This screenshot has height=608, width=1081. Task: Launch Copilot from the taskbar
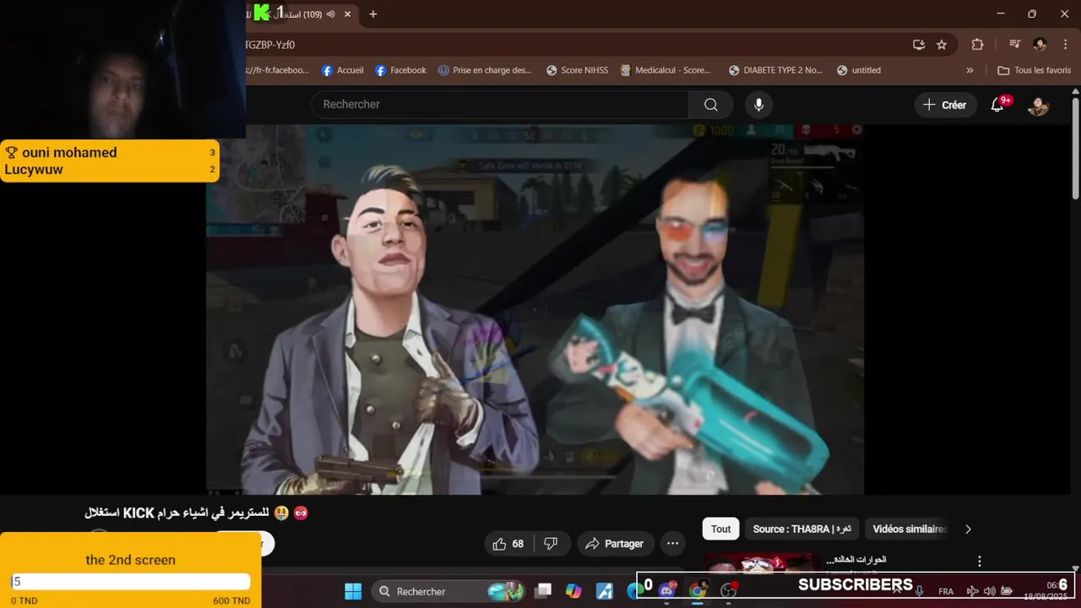point(573,591)
